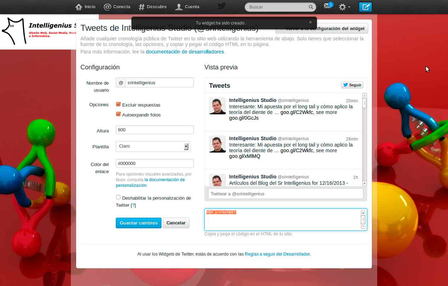Click the Color del enlace field #000000
448x286 pixels.
155,163
